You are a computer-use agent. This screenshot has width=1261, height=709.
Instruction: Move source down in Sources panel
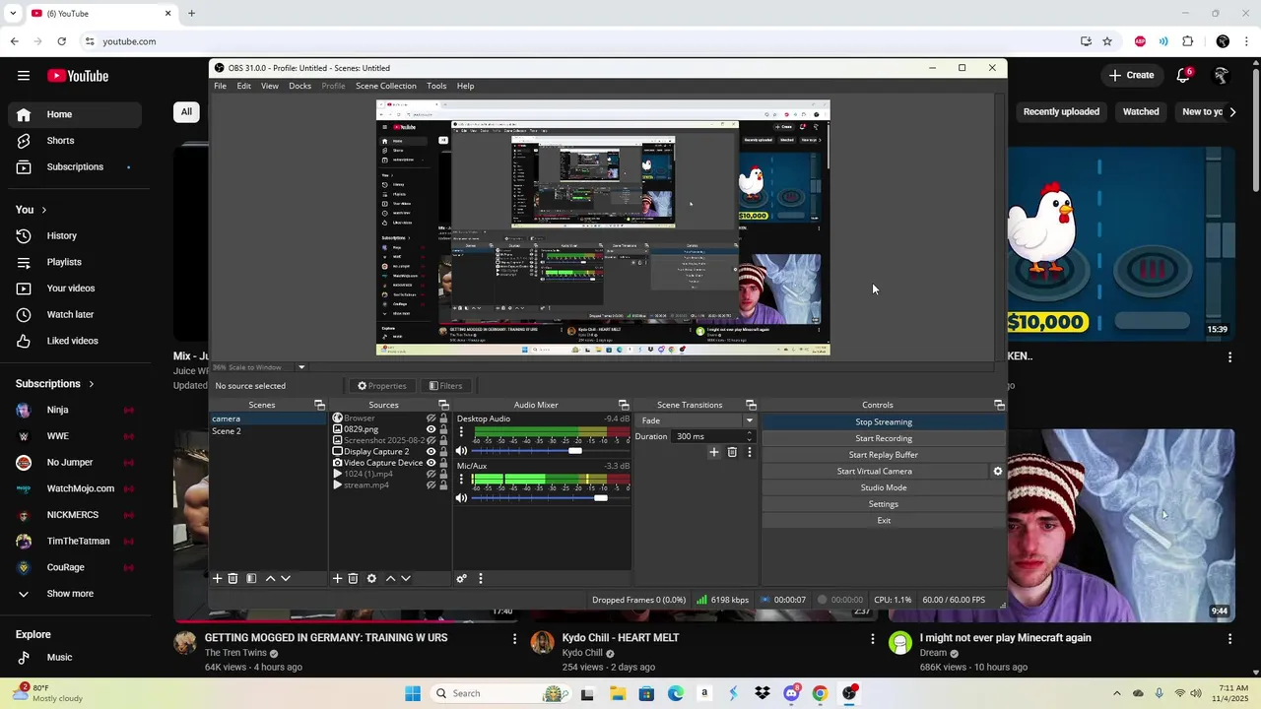[x=406, y=578]
